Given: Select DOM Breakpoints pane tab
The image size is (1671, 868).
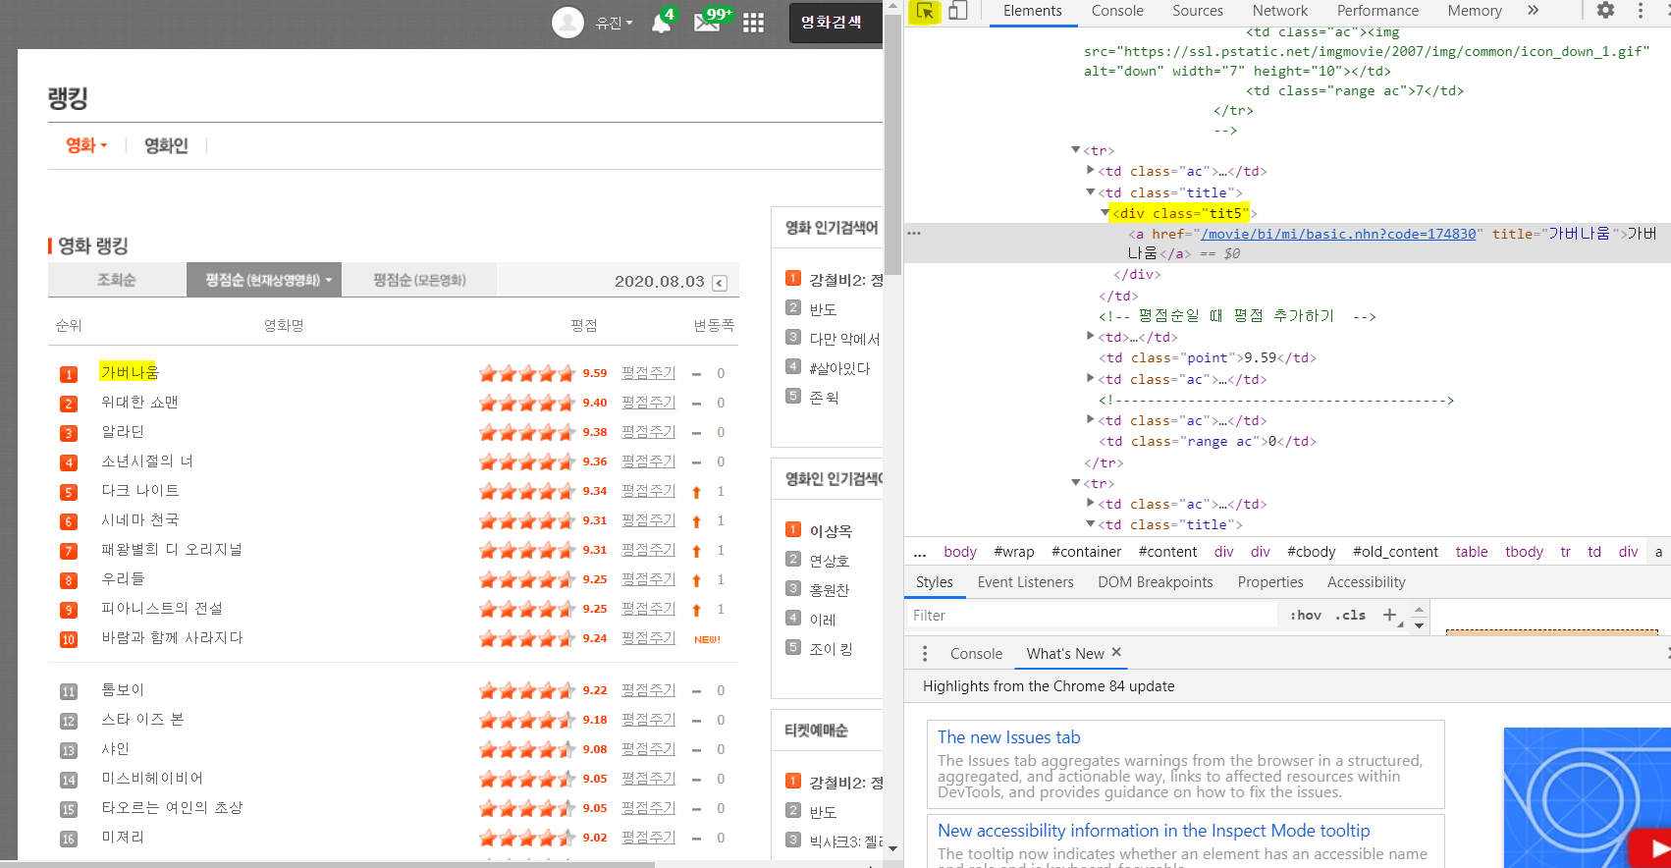Looking at the screenshot, I should pos(1156,582).
